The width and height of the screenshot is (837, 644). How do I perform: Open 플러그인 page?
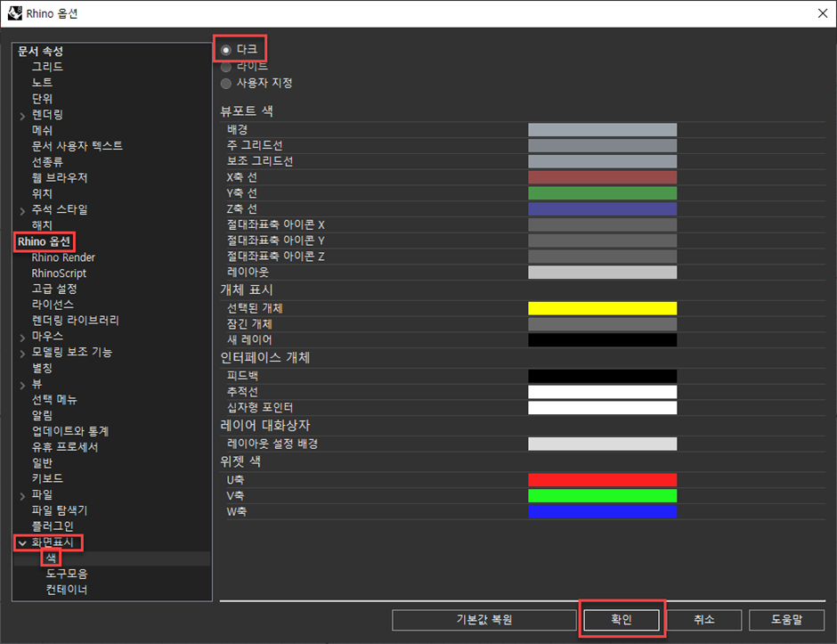click(53, 526)
